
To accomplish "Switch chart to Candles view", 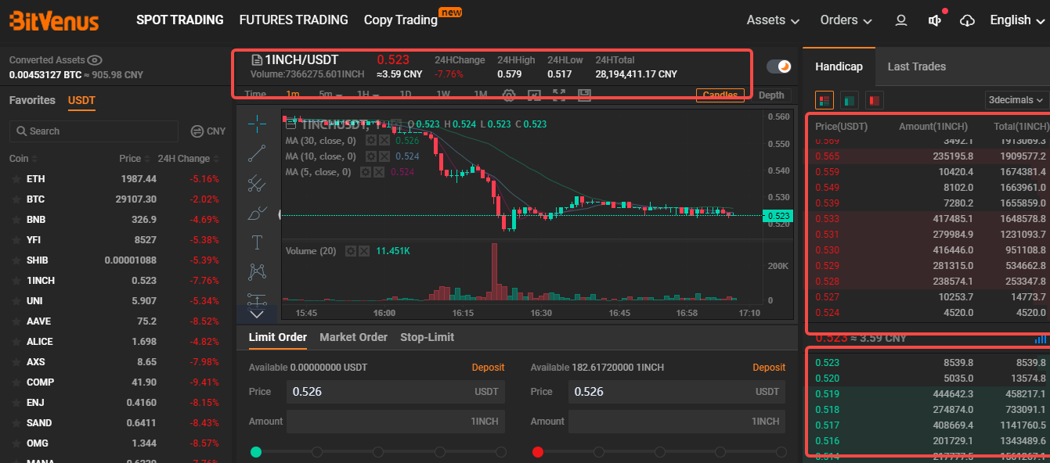I will [720, 95].
